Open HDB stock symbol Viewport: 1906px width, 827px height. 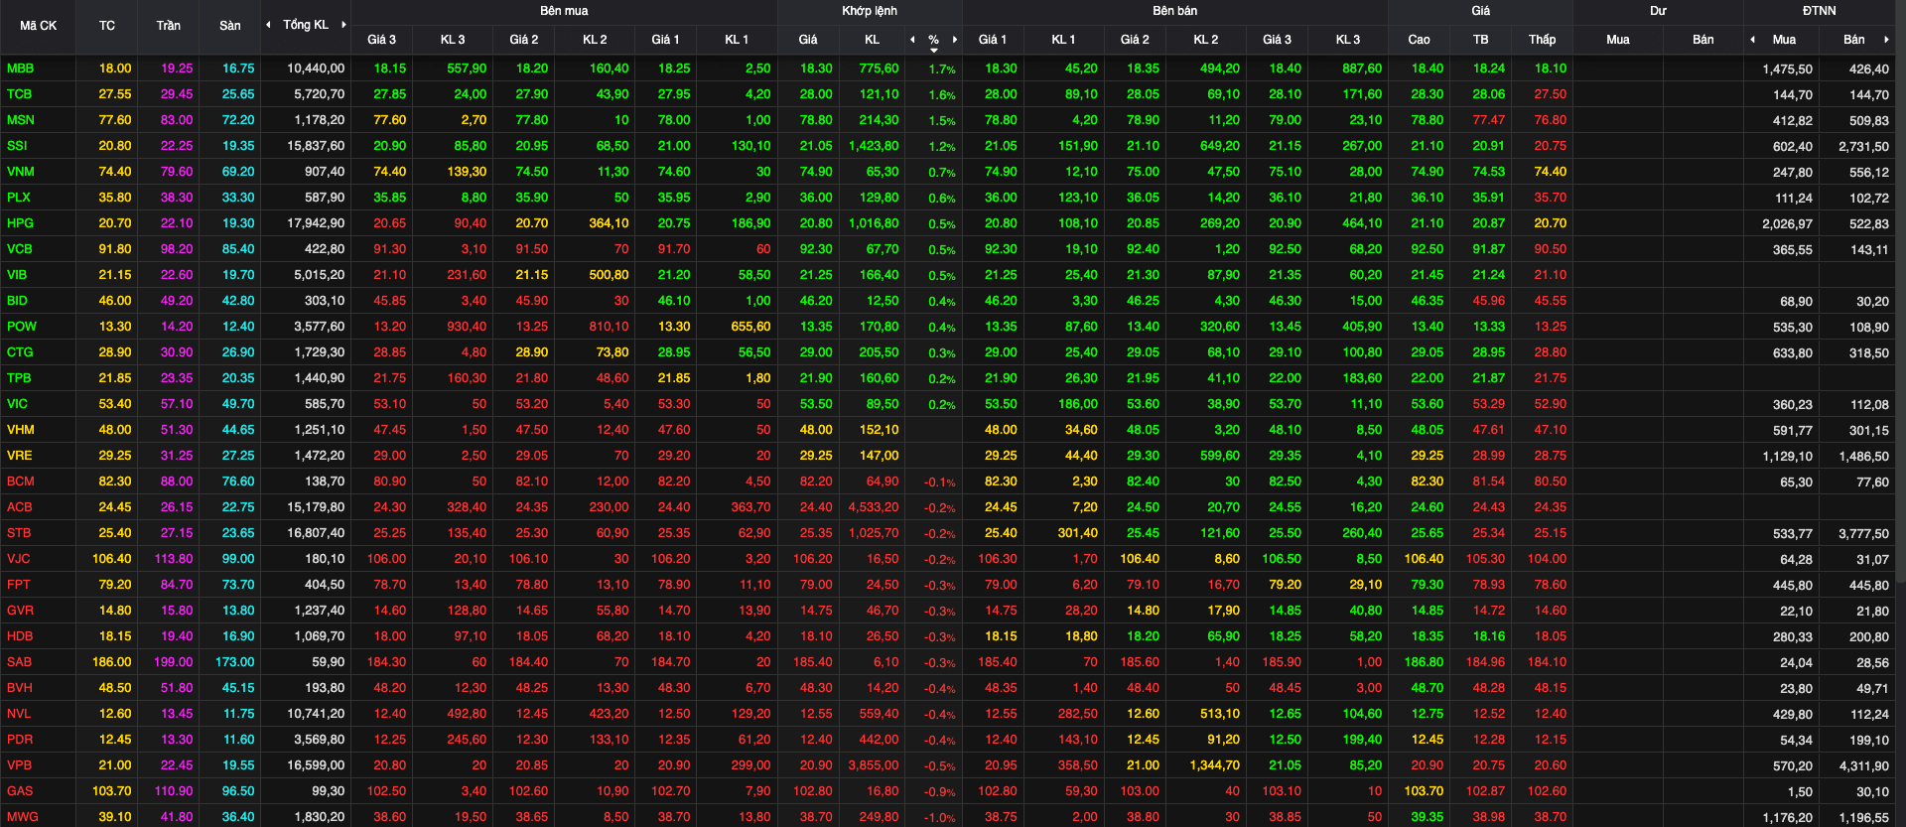20,636
